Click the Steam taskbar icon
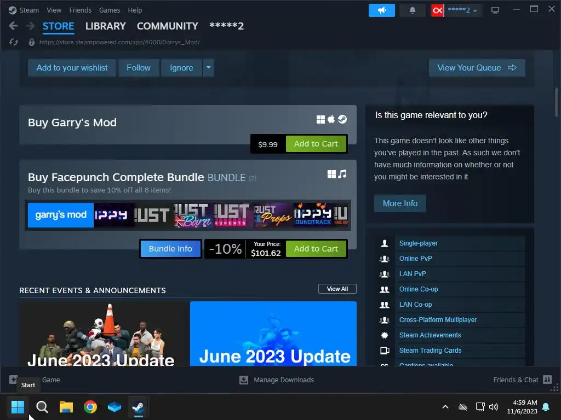Image resolution: width=561 pixels, height=420 pixels. coord(139,406)
